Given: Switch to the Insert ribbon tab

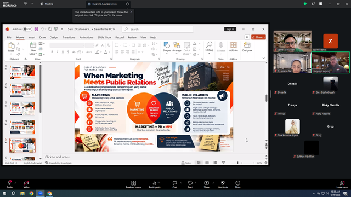Looking at the screenshot, I should (32, 37).
